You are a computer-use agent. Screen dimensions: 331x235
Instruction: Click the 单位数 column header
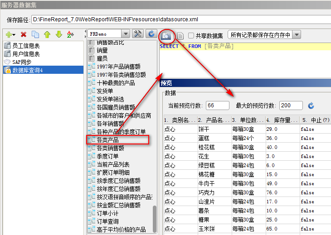[x=248, y=120]
